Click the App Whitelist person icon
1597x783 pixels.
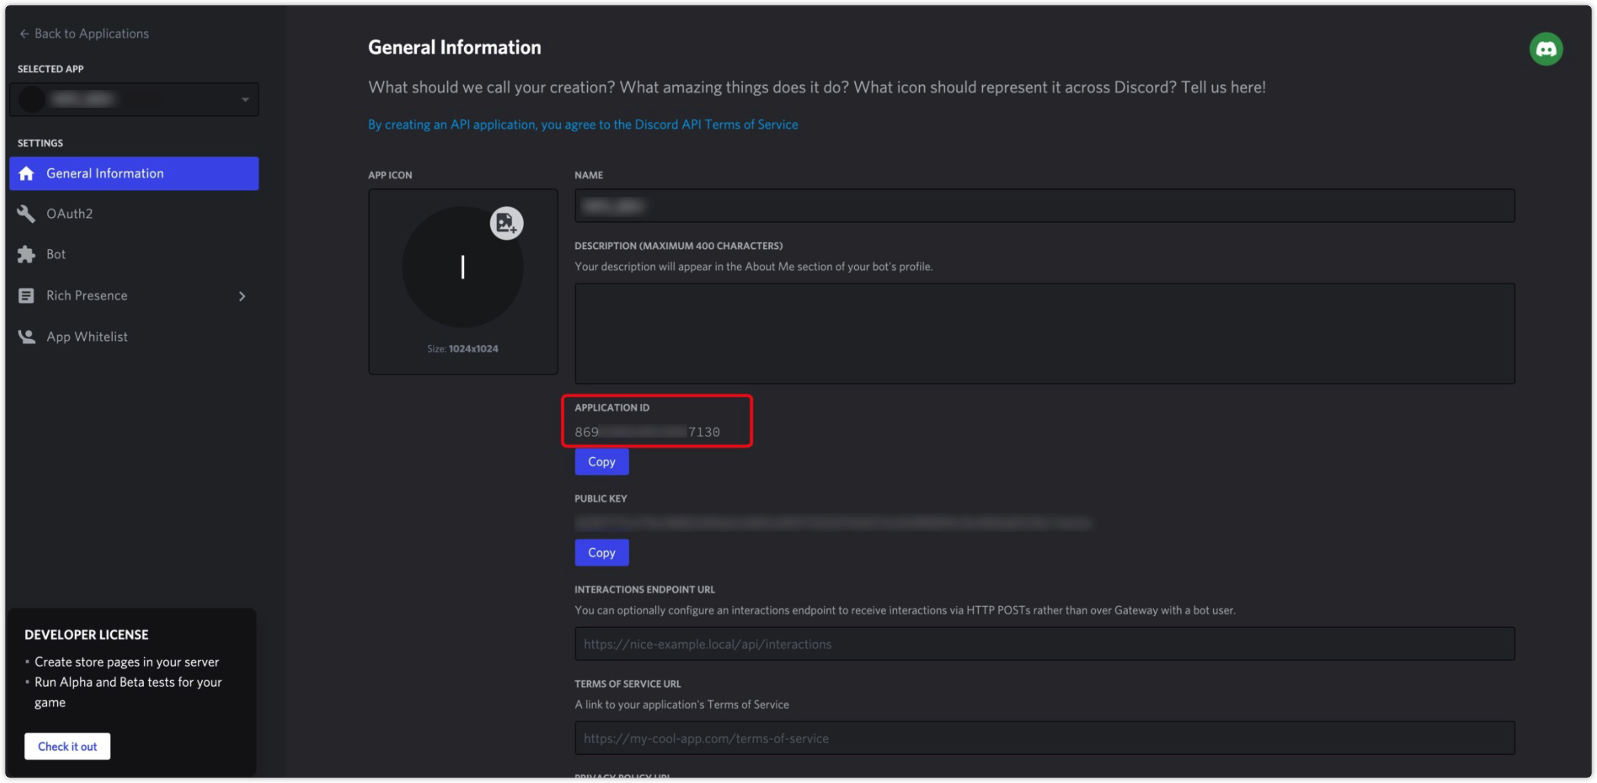[26, 336]
